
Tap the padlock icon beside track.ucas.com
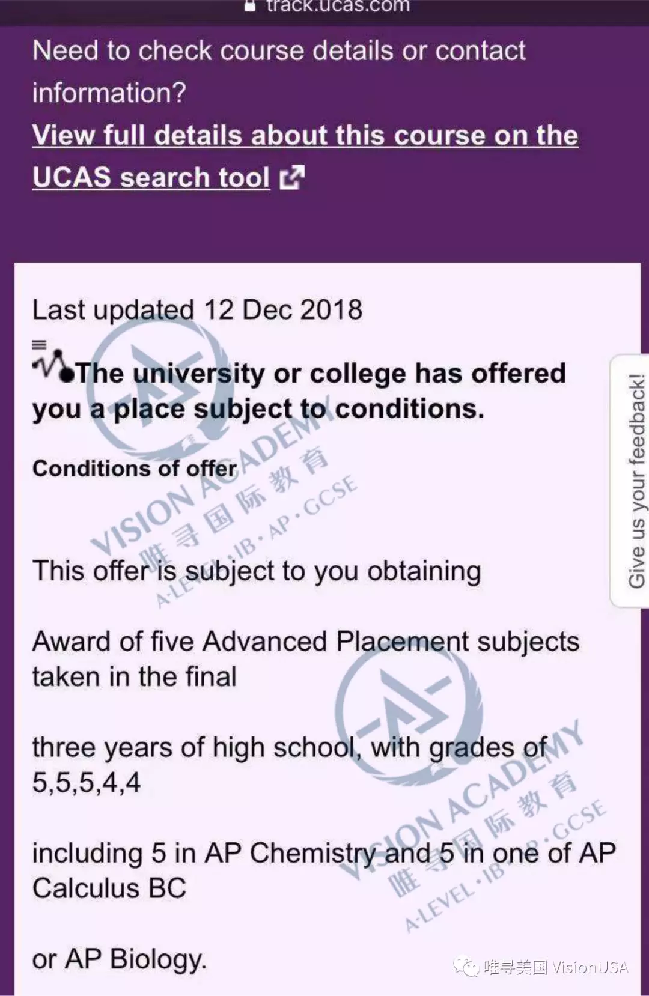[250, 5]
